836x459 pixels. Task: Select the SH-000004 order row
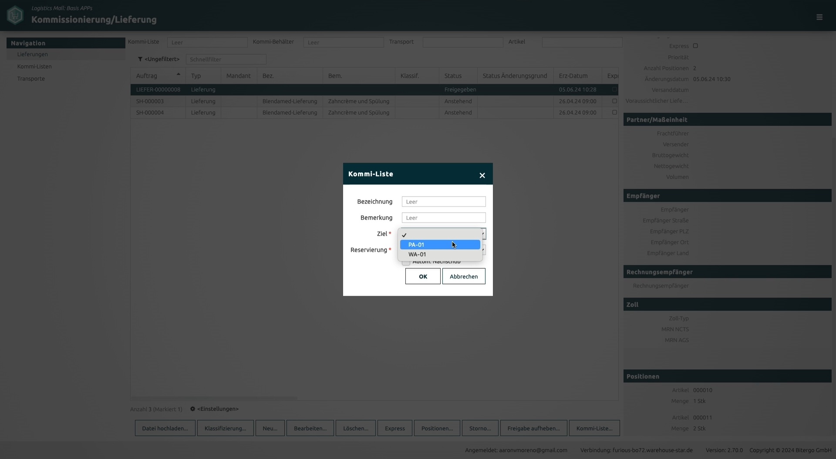(374, 112)
